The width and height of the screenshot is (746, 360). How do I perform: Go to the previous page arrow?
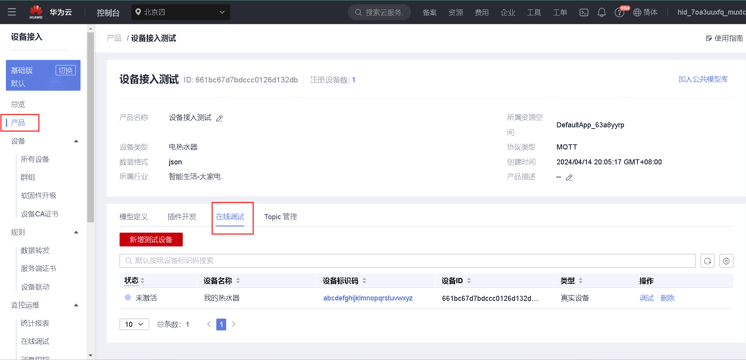pyautogui.click(x=209, y=324)
